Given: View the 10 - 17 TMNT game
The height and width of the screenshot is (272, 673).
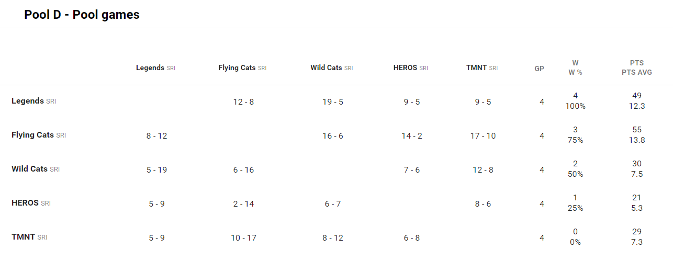Looking at the screenshot, I should click(x=243, y=238).
